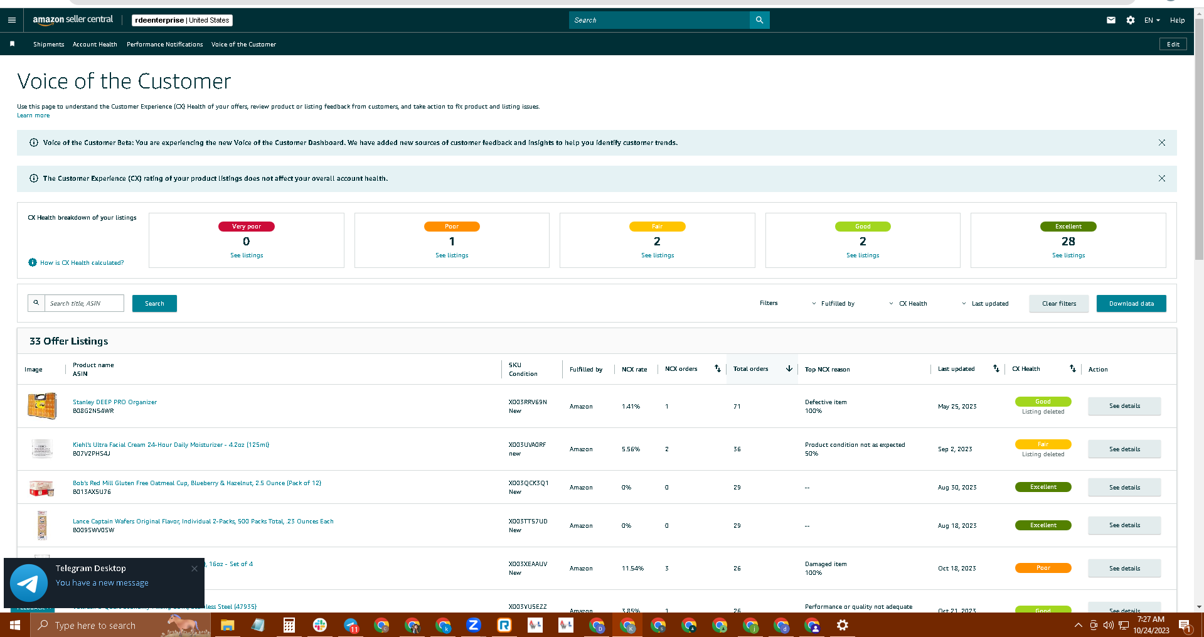Screen dimensions: 1204x637
Task: Open Lance Captain Wafers Original Flavor link
Action: point(203,522)
